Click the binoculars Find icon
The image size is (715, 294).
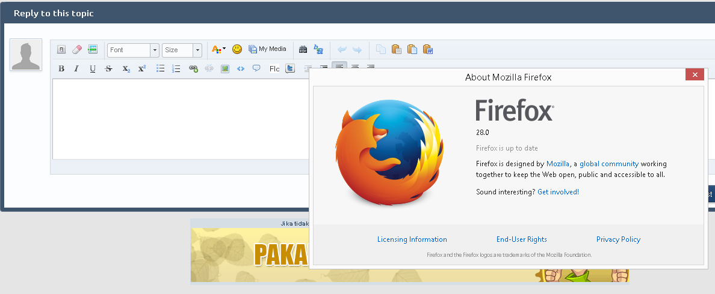(x=303, y=50)
